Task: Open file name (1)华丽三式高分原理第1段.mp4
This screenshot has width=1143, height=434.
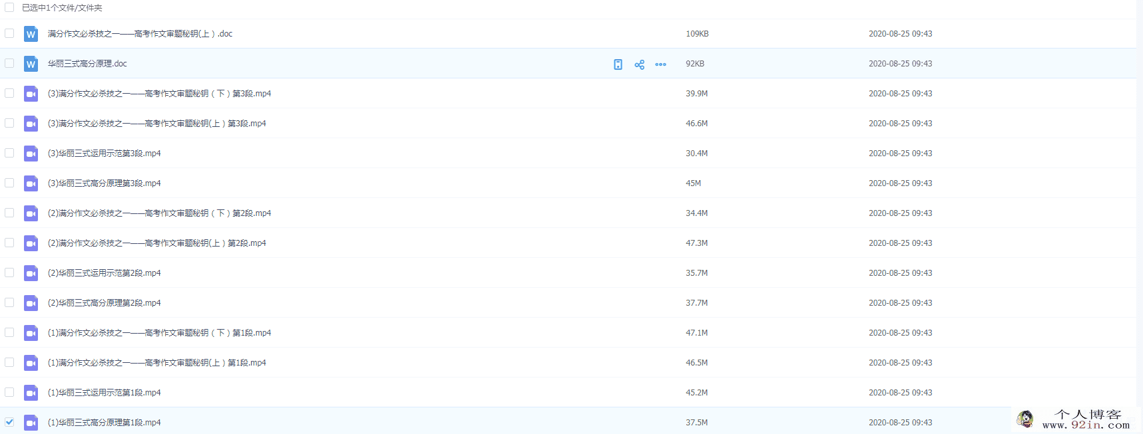Action: [105, 423]
